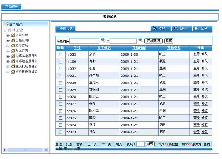The image size is (222, 159).
Task: Click the house icon for 九龙饭店
Action: pyautogui.click(x=13, y=51)
